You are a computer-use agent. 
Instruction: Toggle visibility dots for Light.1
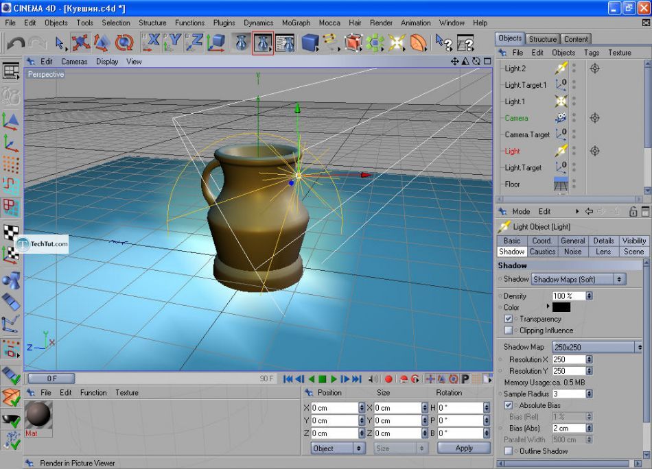click(574, 101)
